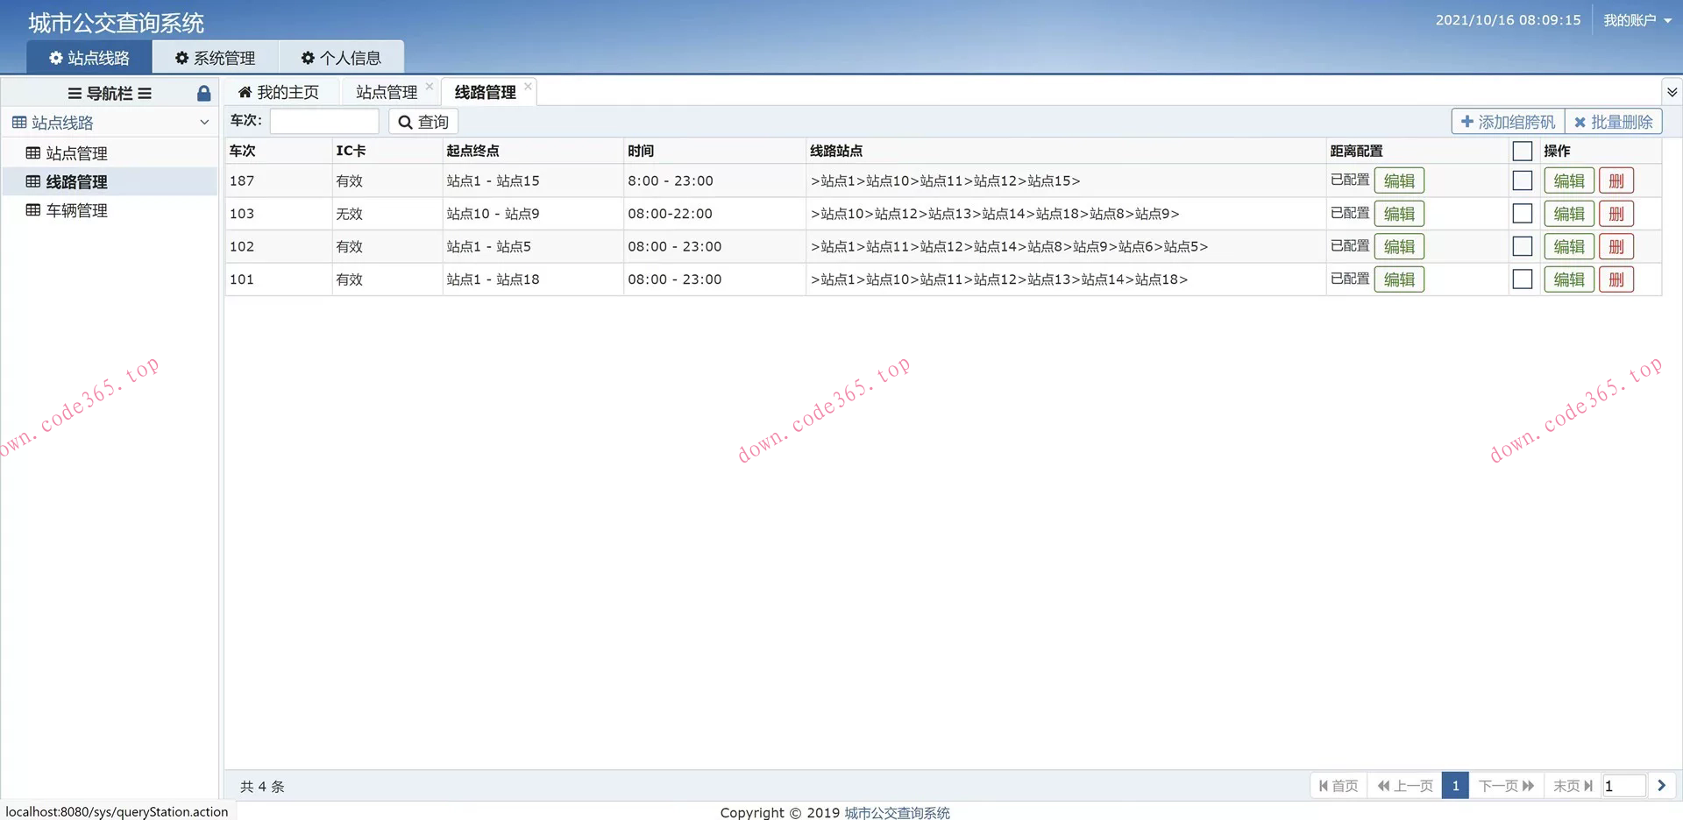This screenshot has width=1683, height=820.
Task: Close the 线路管理 tab
Action: pyautogui.click(x=528, y=86)
